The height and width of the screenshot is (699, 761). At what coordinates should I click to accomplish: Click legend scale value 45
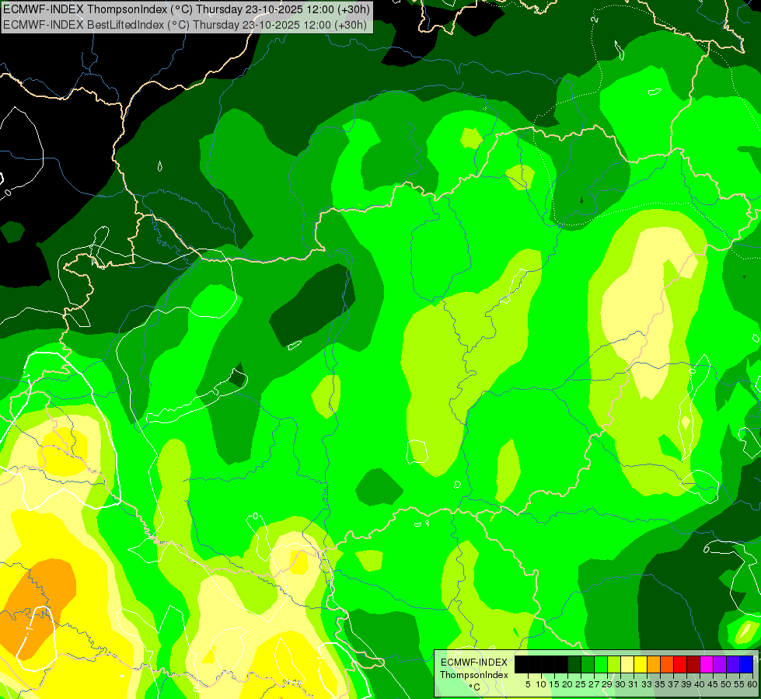tap(714, 684)
